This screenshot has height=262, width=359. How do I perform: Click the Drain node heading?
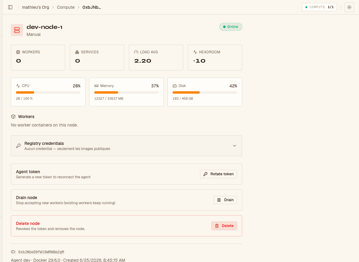(x=27, y=198)
